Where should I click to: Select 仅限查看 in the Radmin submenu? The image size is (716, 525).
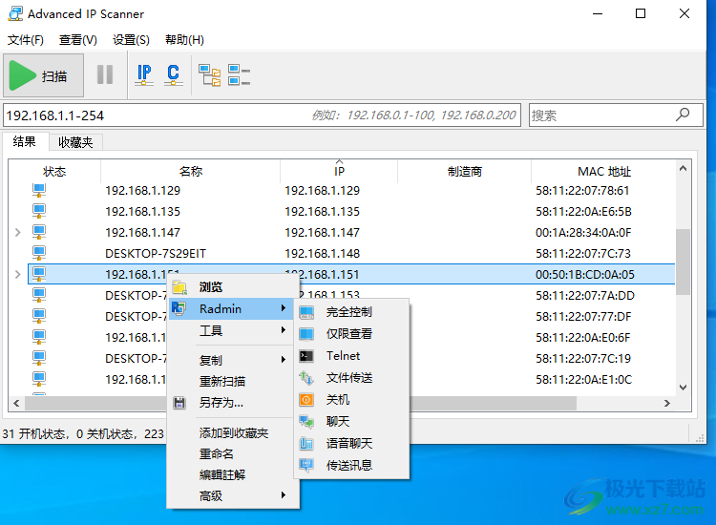coord(351,334)
